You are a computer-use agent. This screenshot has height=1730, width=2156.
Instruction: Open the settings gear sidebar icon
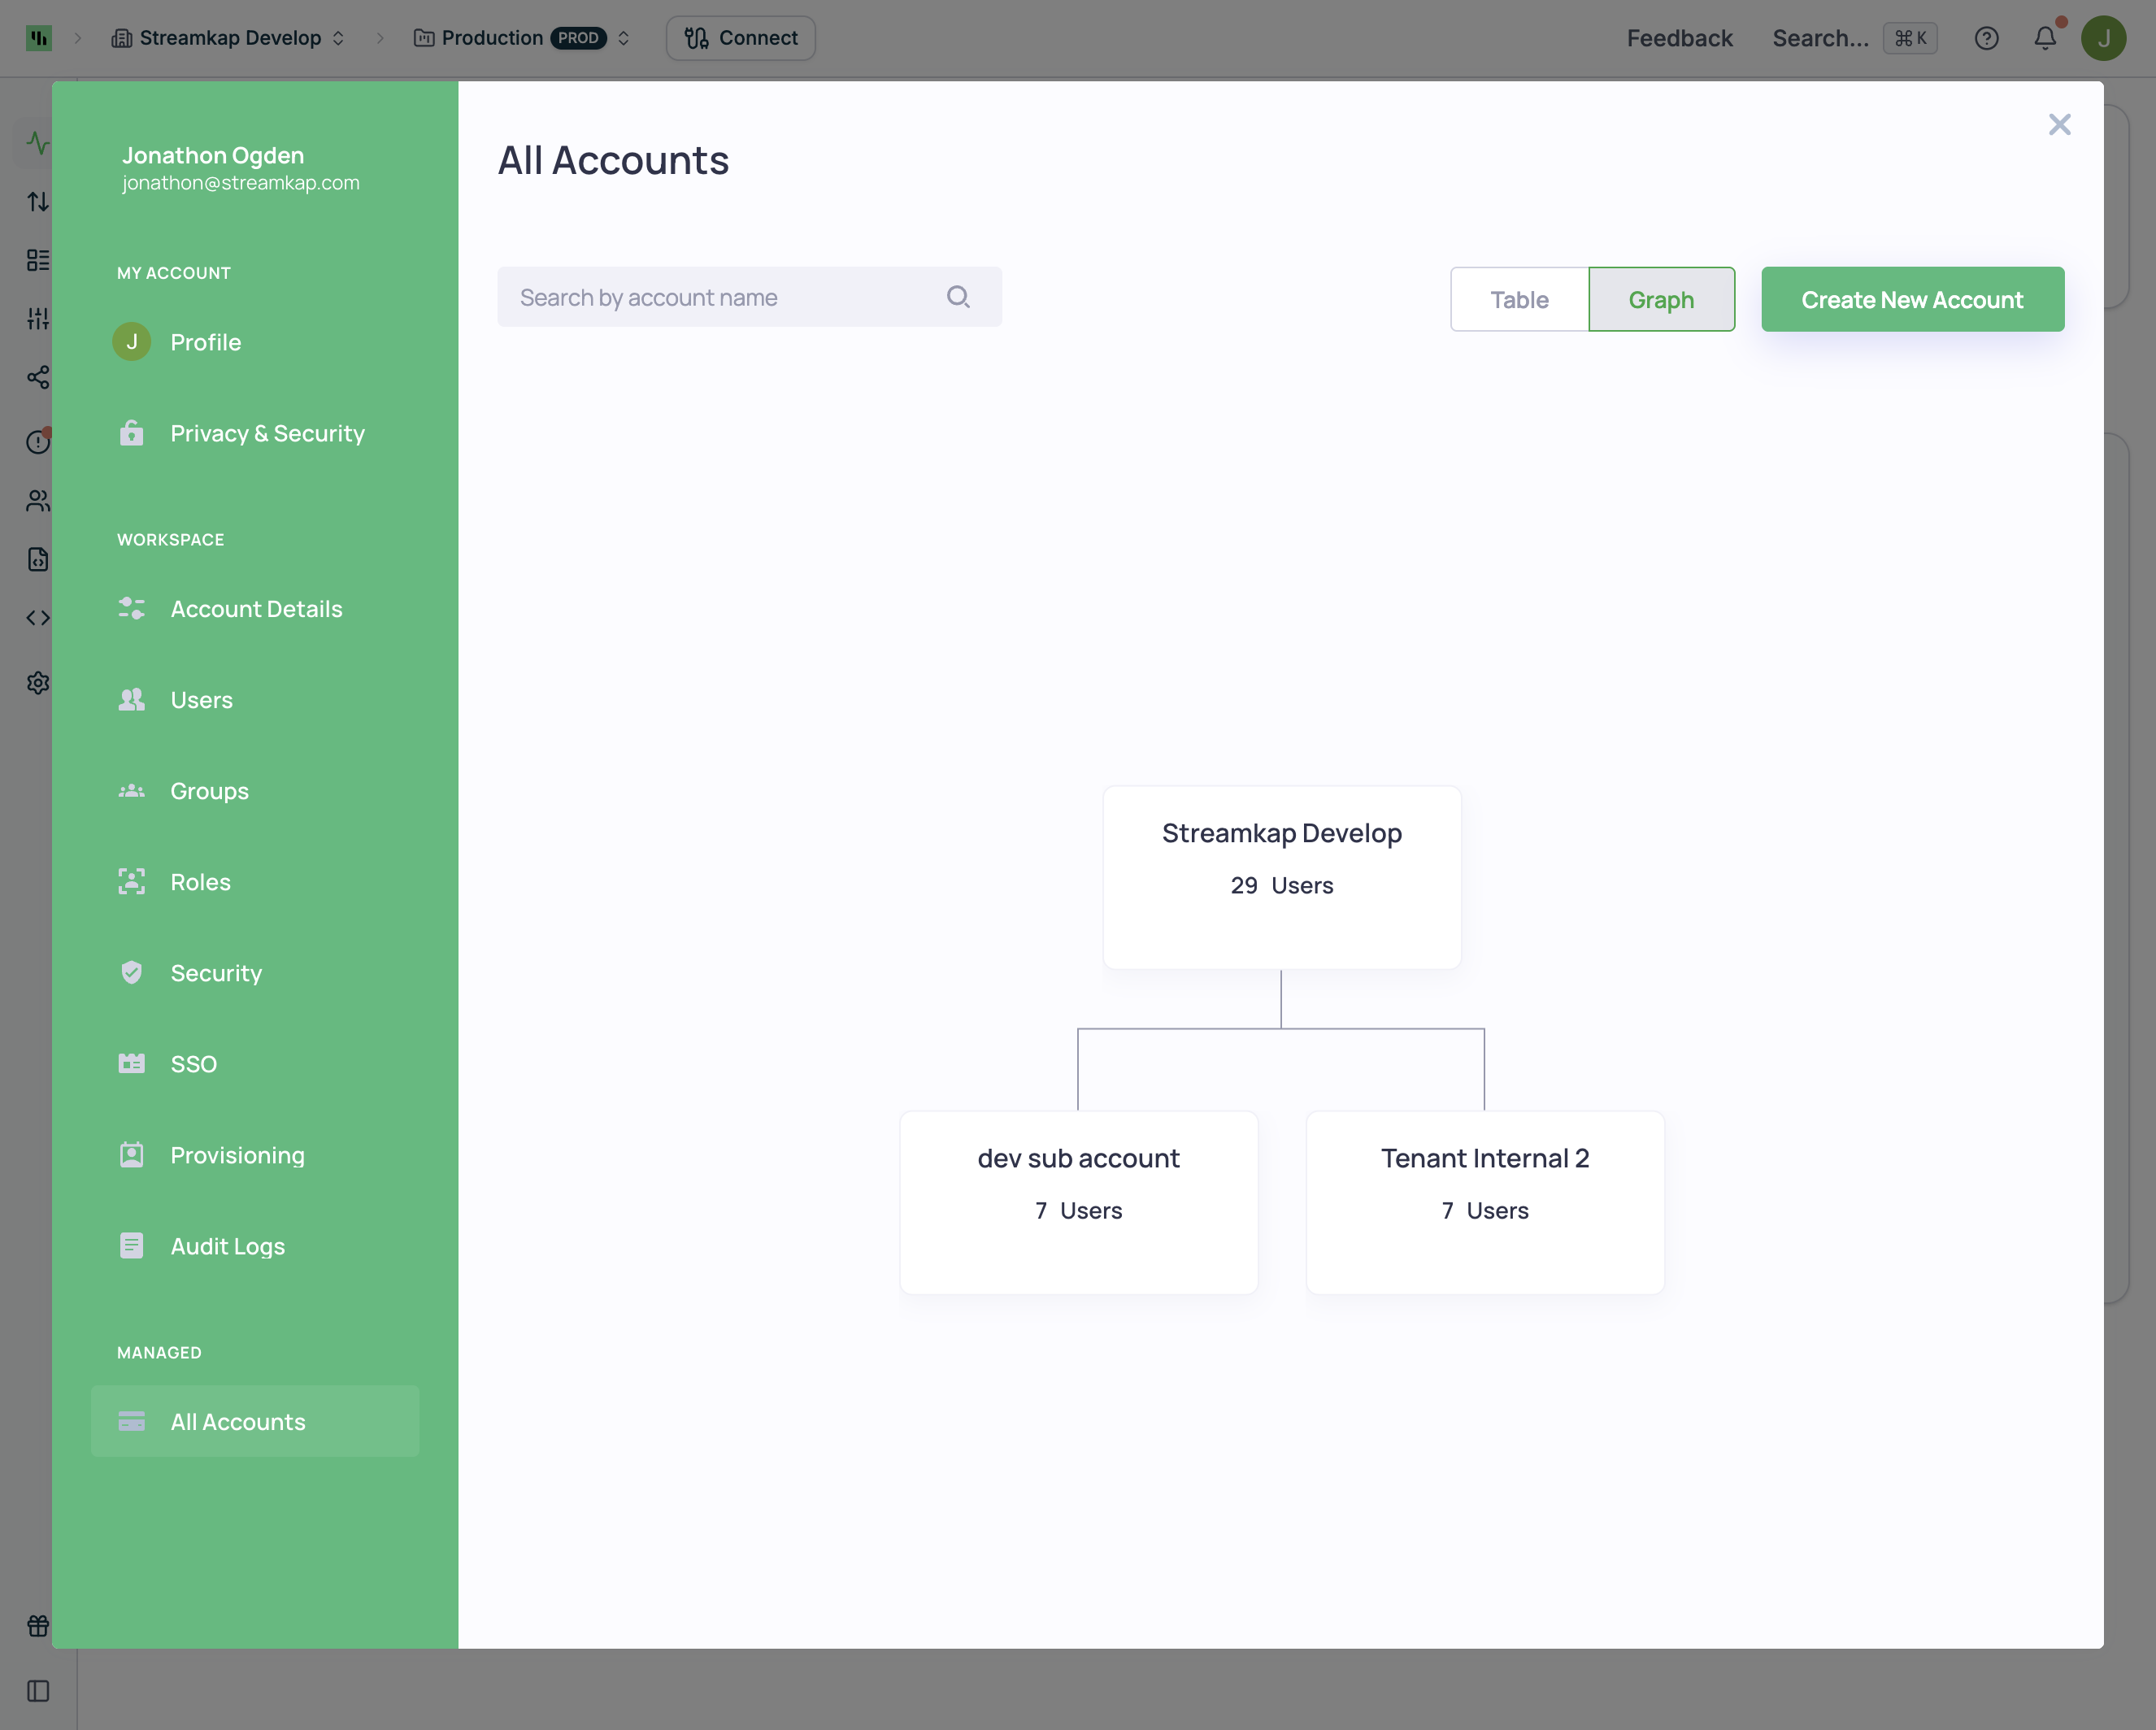(x=38, y=682)
